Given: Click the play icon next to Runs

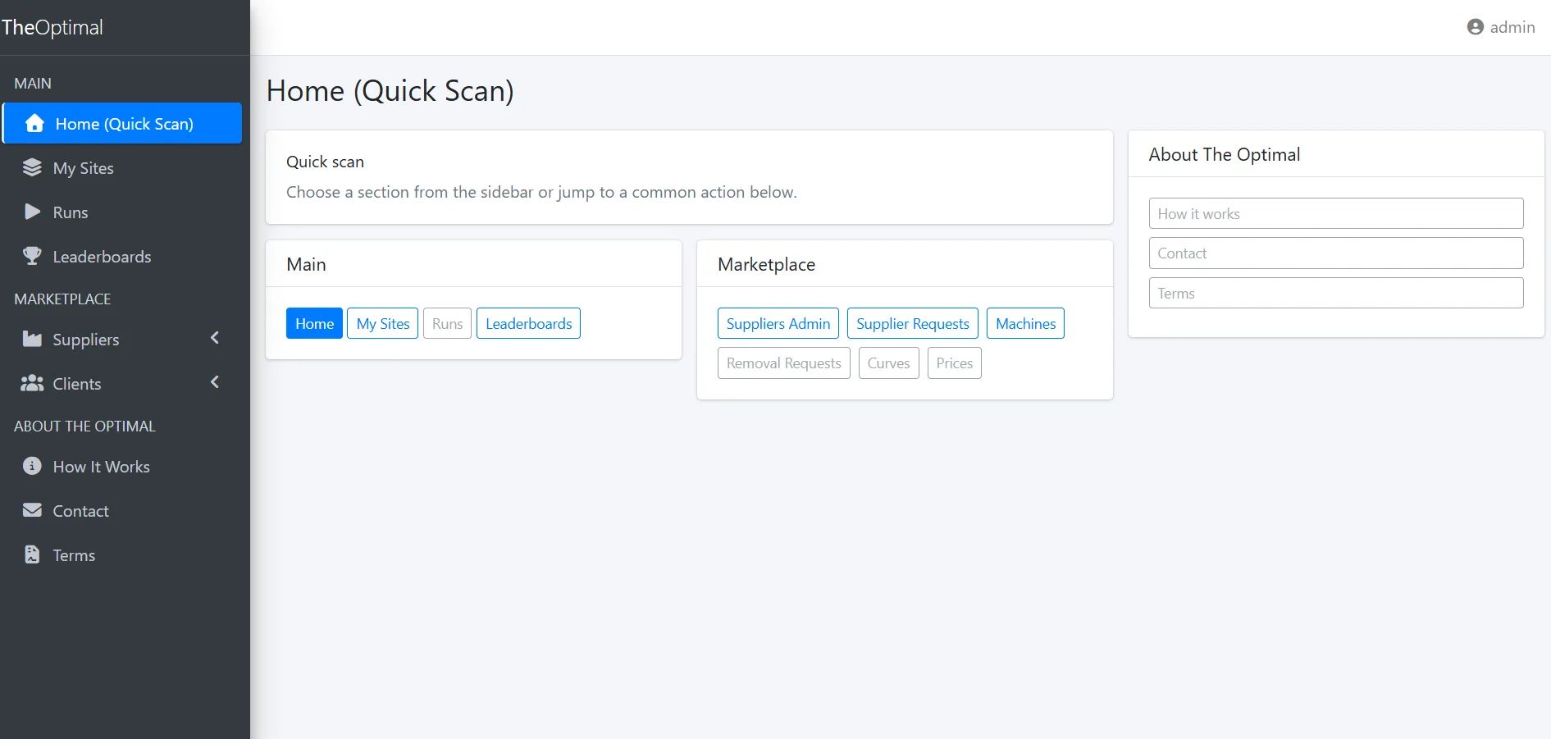Looking at the screenshot, I should (32, 212).
